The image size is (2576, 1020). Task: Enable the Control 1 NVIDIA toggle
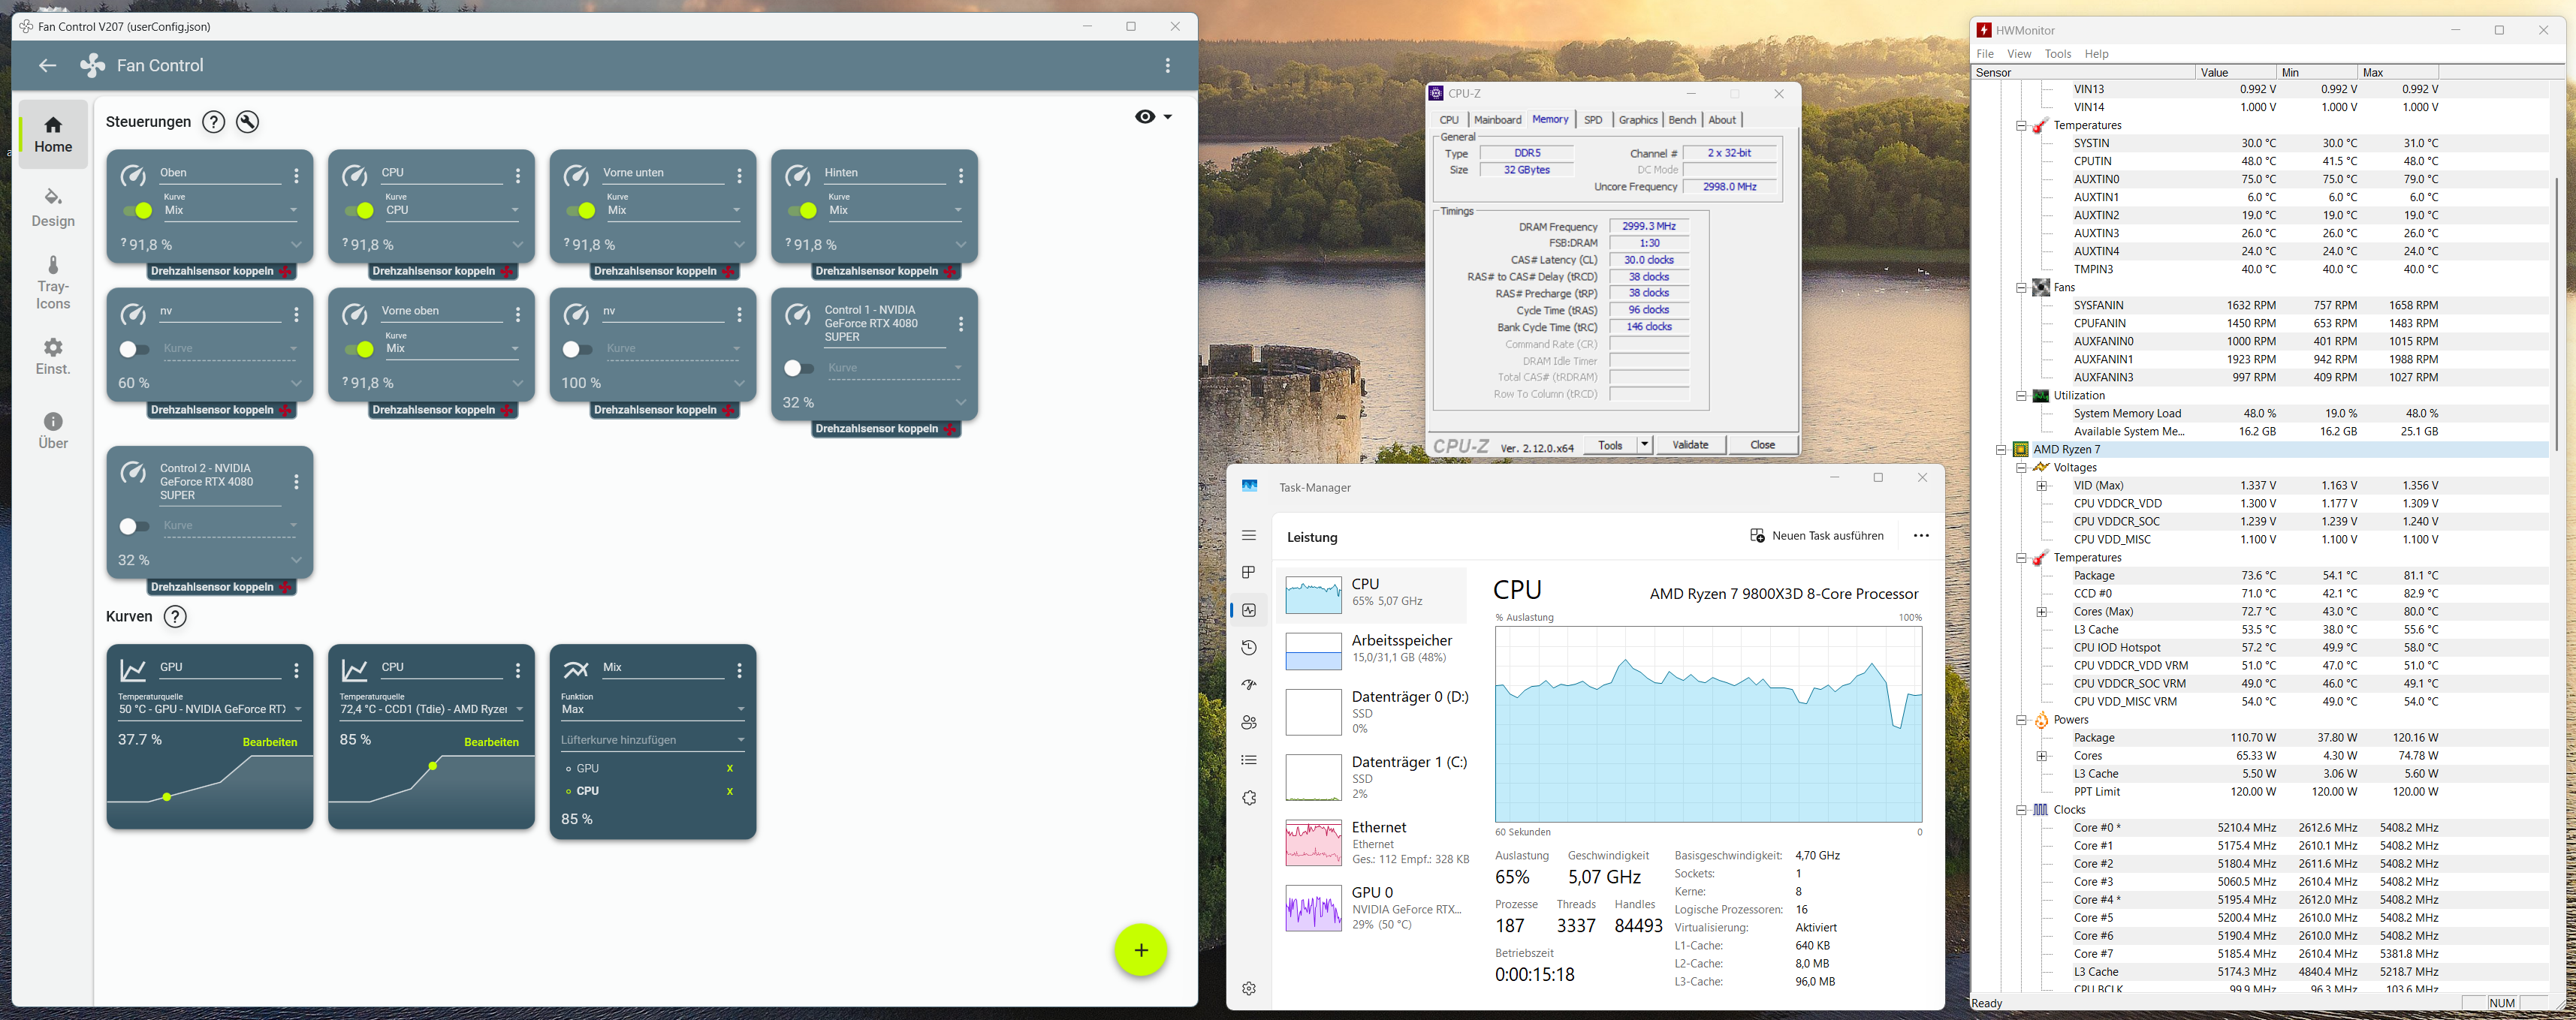[x=798, y=368]
